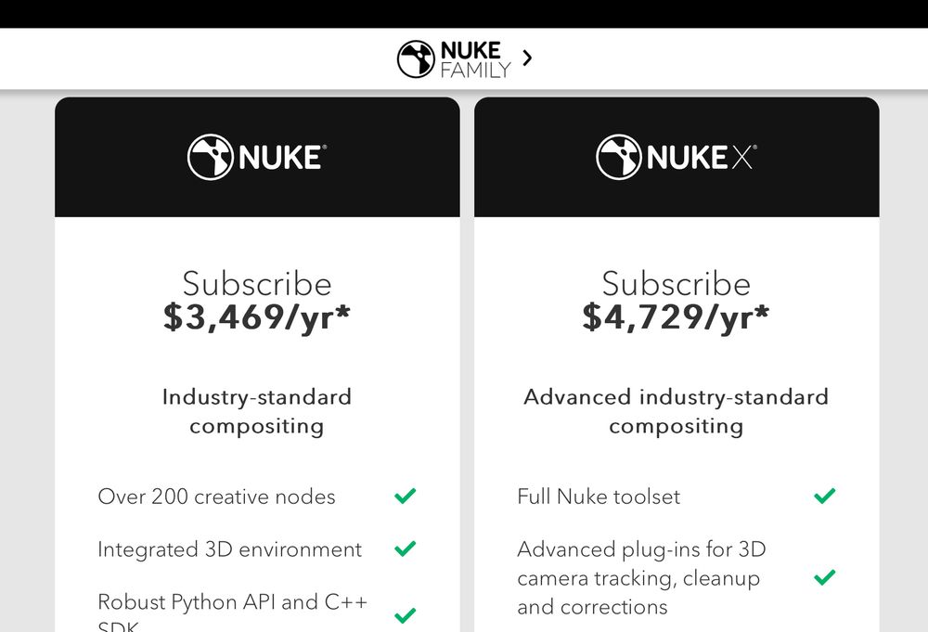This screenshot has height=632, width=928.
Task: Open the NUKE FAMILY header text
Action: coord(475,59)
